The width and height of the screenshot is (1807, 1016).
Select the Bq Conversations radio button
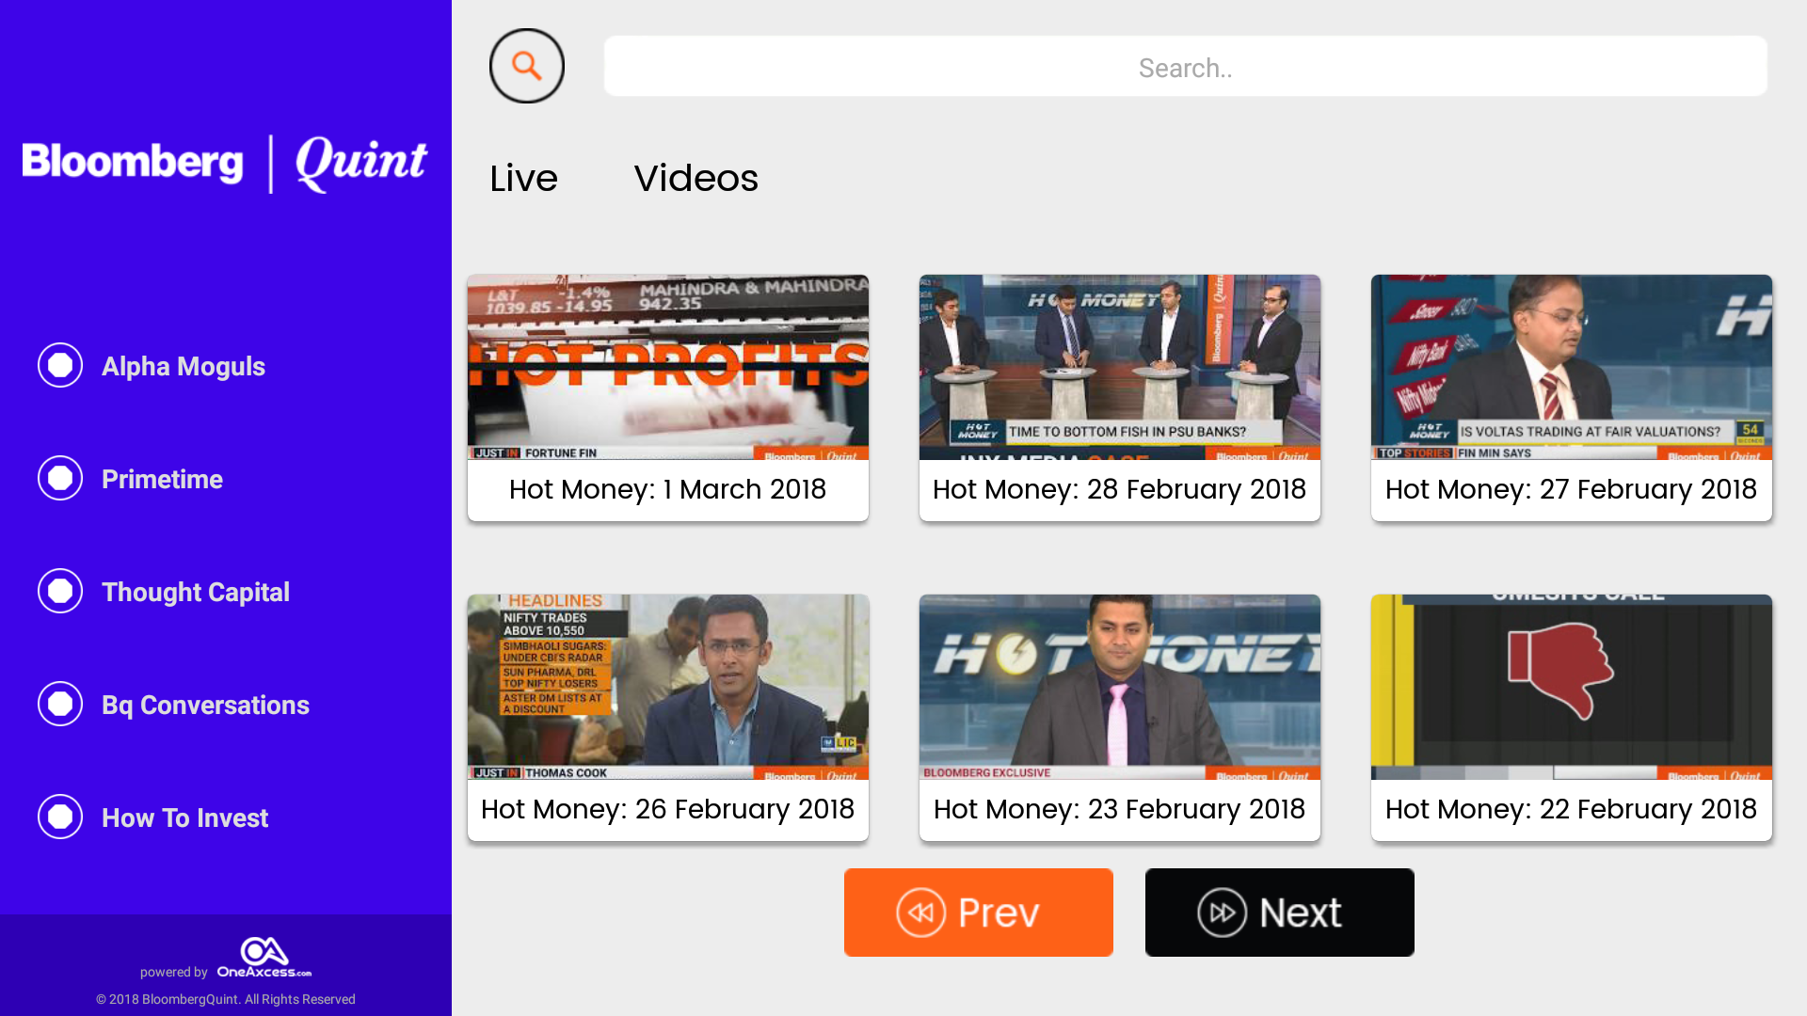point(59,704)
